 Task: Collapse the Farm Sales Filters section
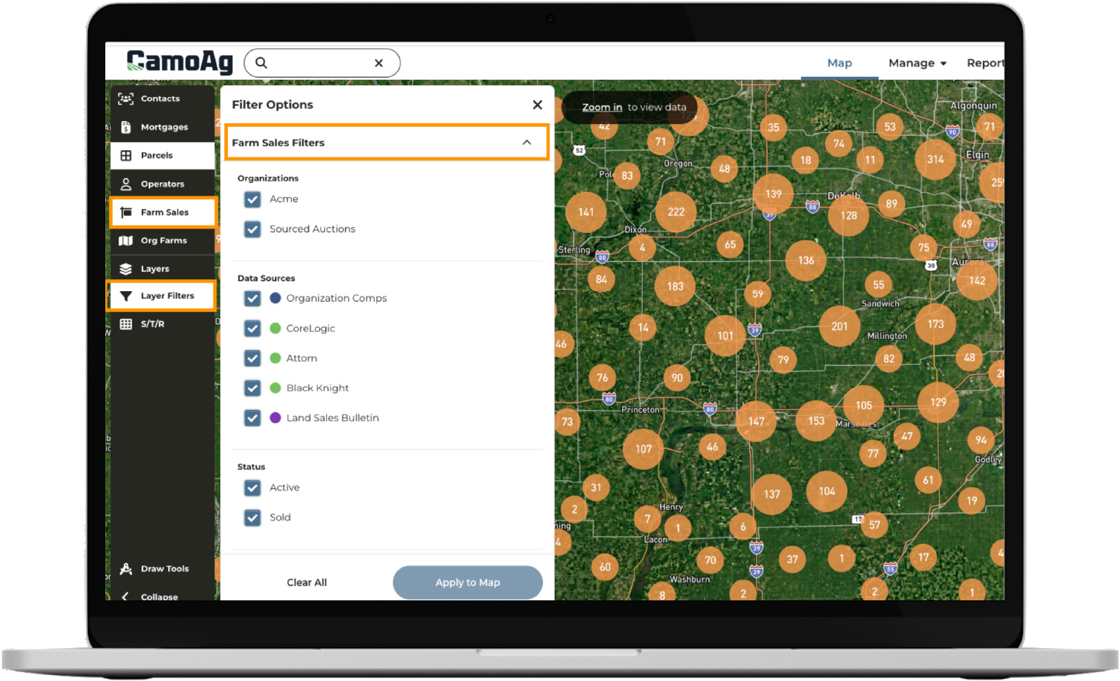pos(526,143)
